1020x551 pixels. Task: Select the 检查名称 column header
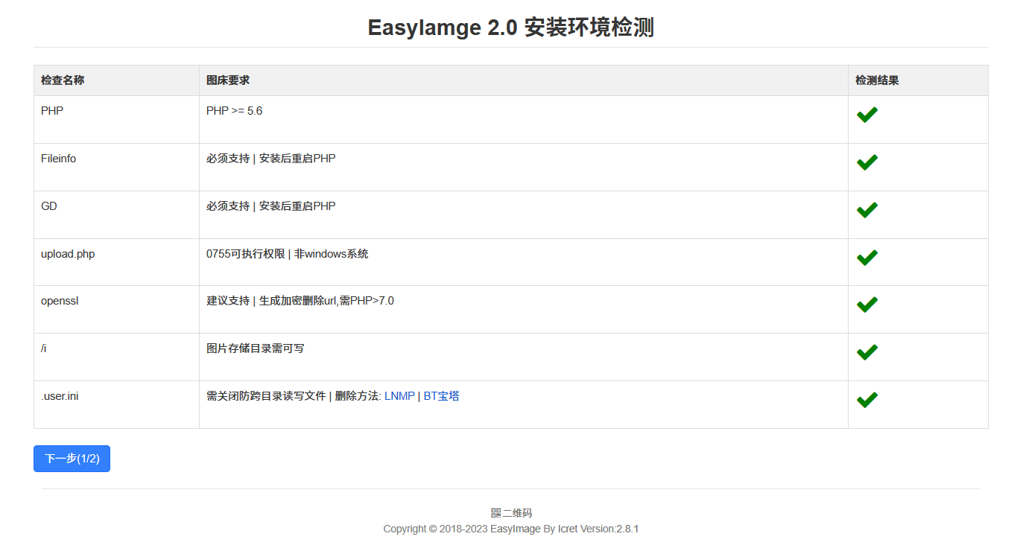[62, 80]
